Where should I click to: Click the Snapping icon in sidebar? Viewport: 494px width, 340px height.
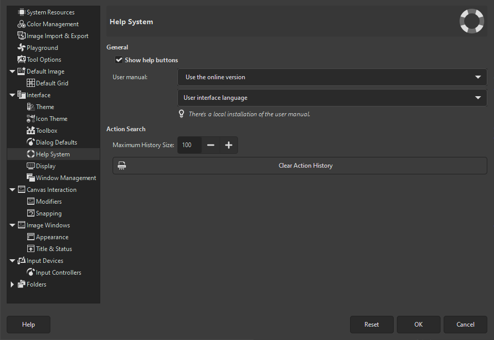pos(31,213)
